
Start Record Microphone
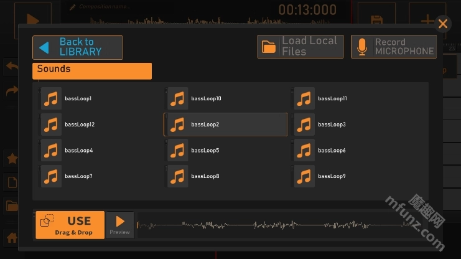[393, 47]
